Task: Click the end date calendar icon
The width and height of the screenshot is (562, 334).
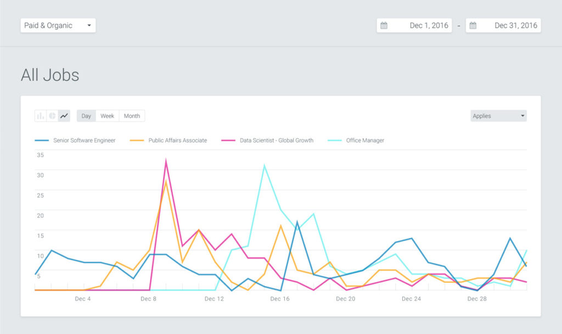Action: pos(473,26)
